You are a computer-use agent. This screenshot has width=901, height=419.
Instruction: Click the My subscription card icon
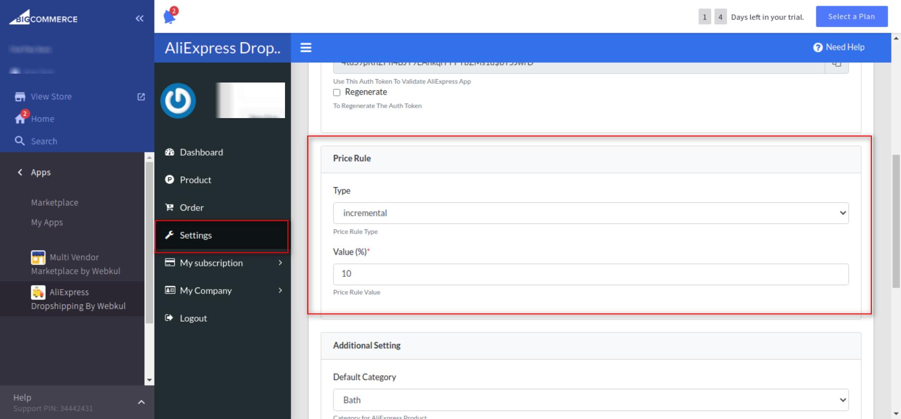pos(170,262)
